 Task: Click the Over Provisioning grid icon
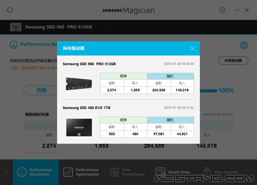115,172
